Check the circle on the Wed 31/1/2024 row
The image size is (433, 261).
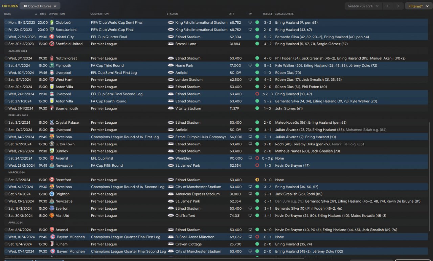point(6,109)
